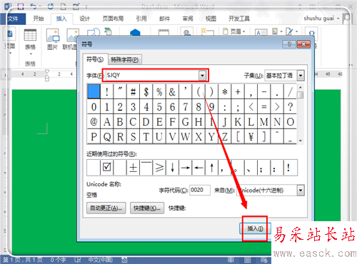This screenshot has width=357, height=264.
Task: Choose the capital letter A symbol
Action: 107,122
